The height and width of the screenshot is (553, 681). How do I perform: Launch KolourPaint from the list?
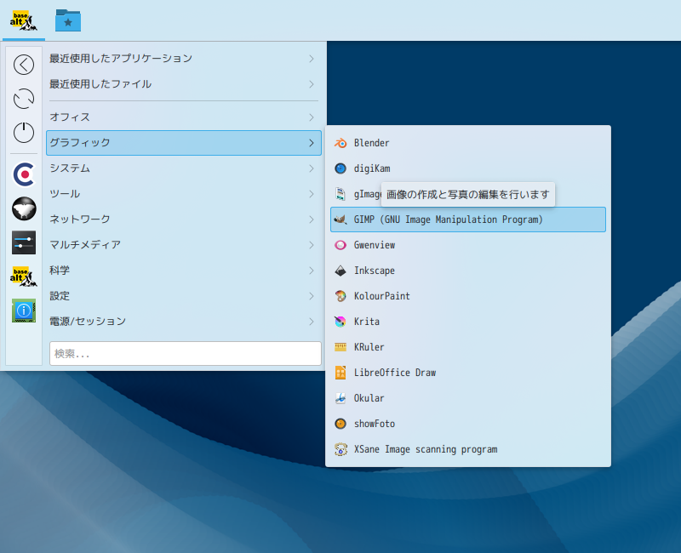click(468, 296)
